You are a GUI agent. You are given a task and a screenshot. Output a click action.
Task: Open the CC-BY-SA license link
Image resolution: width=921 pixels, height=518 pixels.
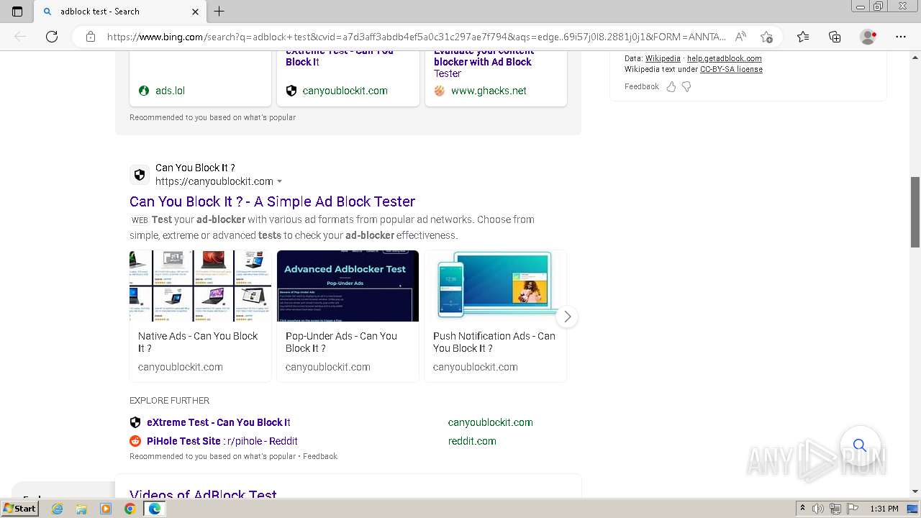click(x=731, y=69)
